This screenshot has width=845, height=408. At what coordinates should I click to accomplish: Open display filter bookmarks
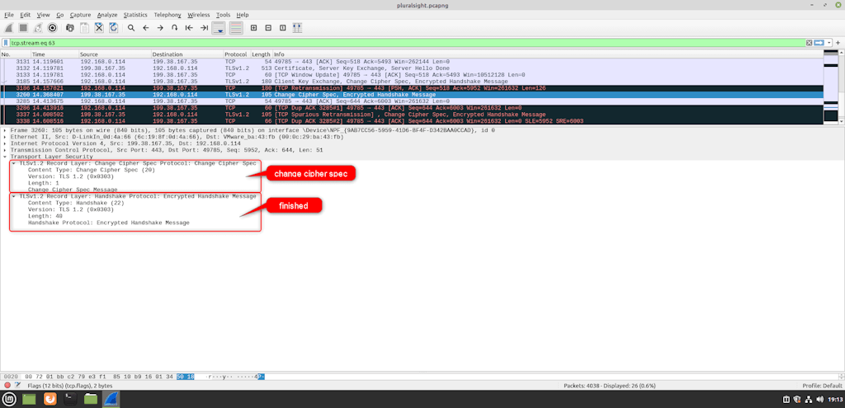6,43
